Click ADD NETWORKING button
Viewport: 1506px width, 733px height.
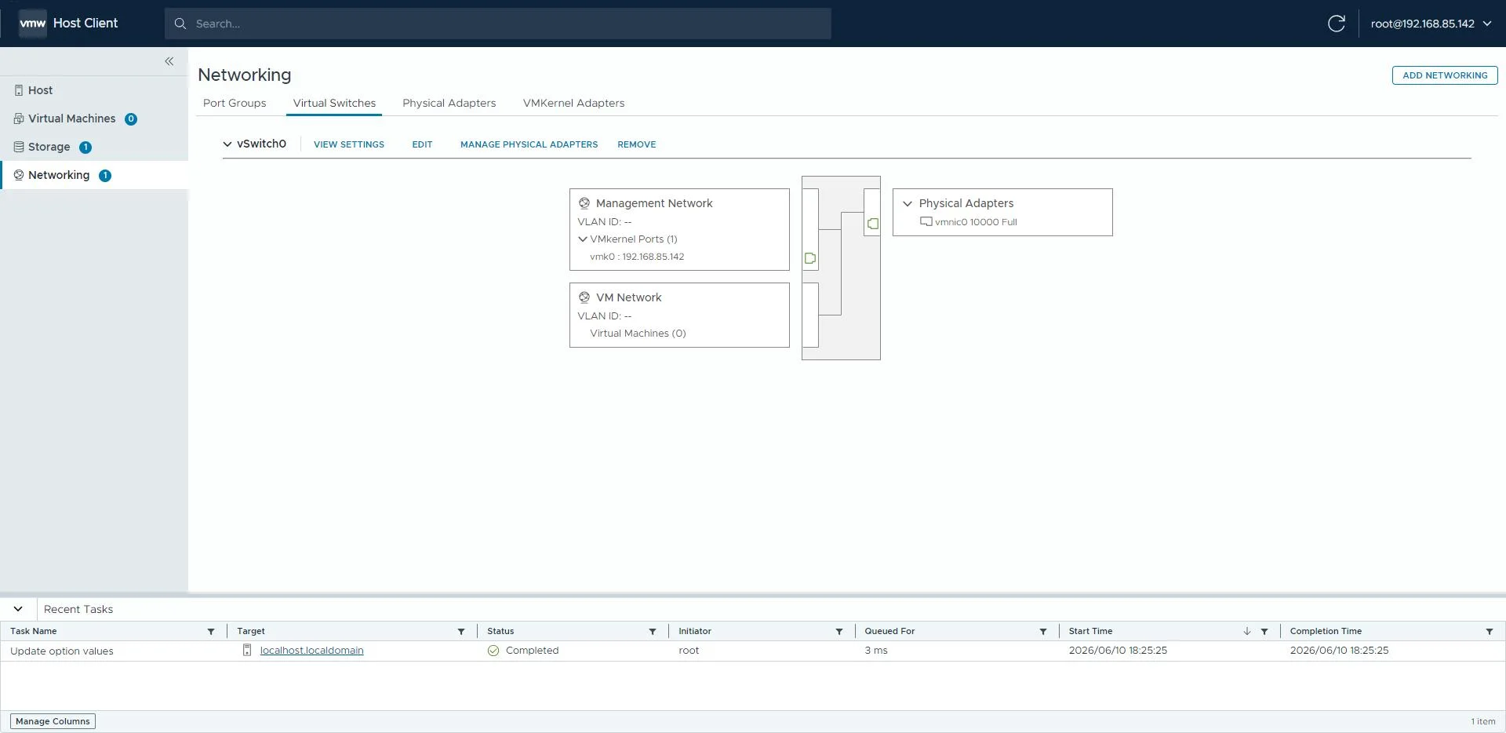[1445, 75]
